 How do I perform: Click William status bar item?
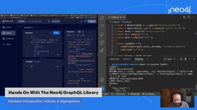134,94
